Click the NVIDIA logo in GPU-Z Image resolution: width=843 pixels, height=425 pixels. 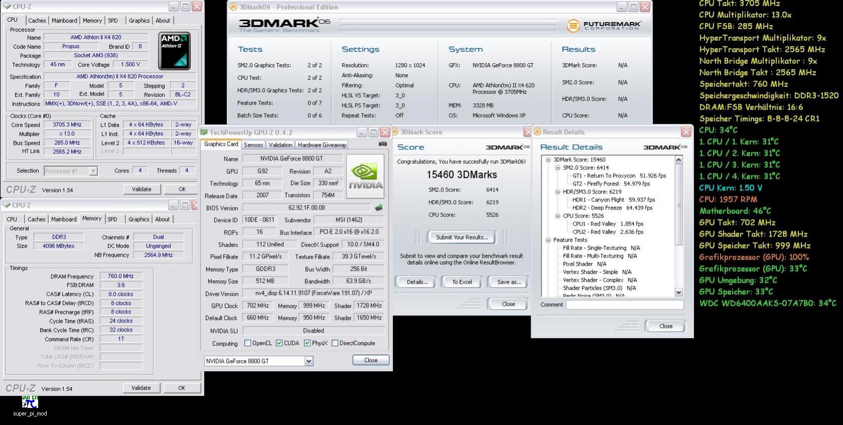[365, 176]
